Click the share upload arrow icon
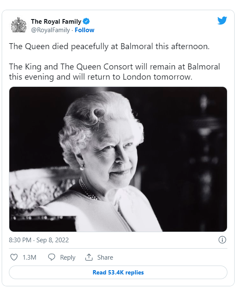238x288 pixels. pos(89,257)
